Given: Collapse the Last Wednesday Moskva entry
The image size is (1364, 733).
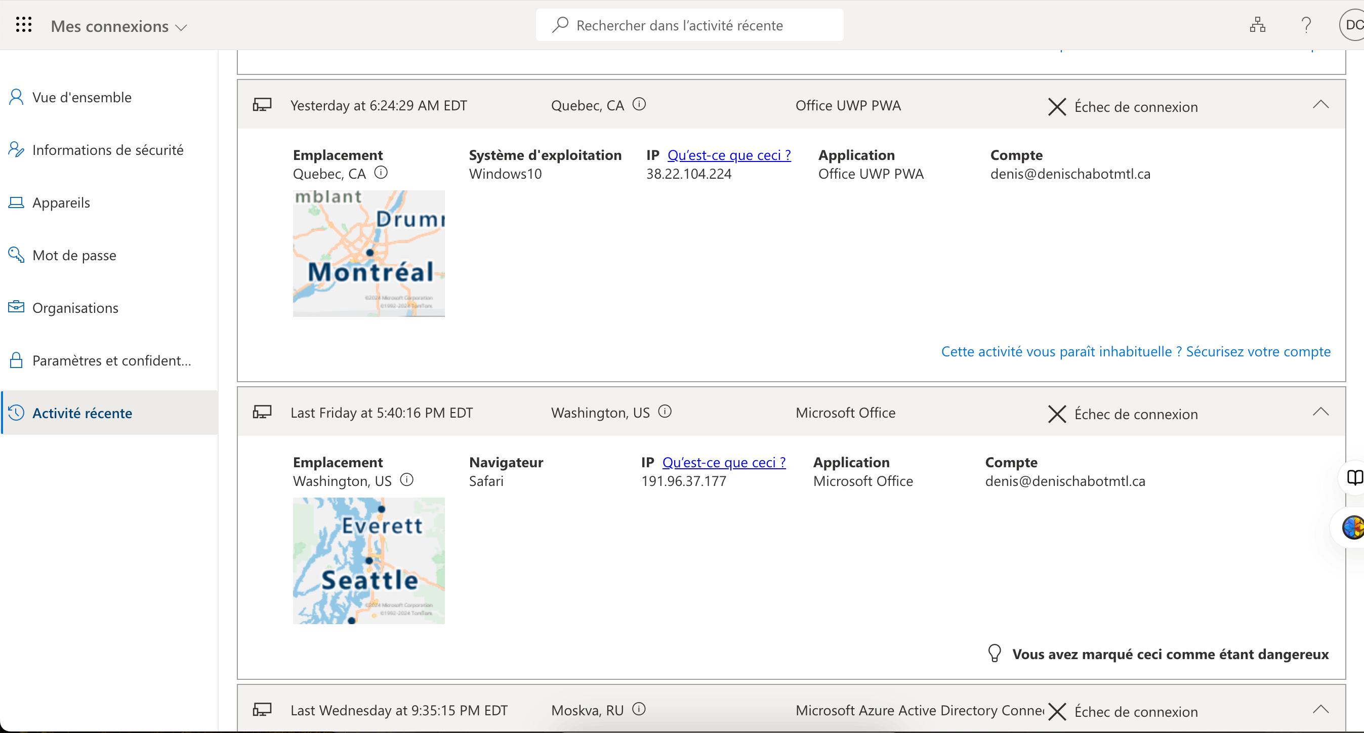Looking at the screenshot, I should pos(1320,709).
